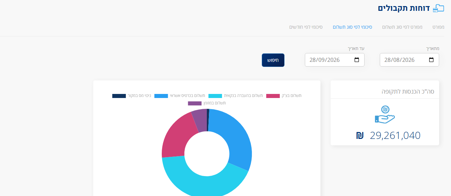Click the ניכוי מס במקור legend label
The image size is (451, 196).
[x=139, y=96]
